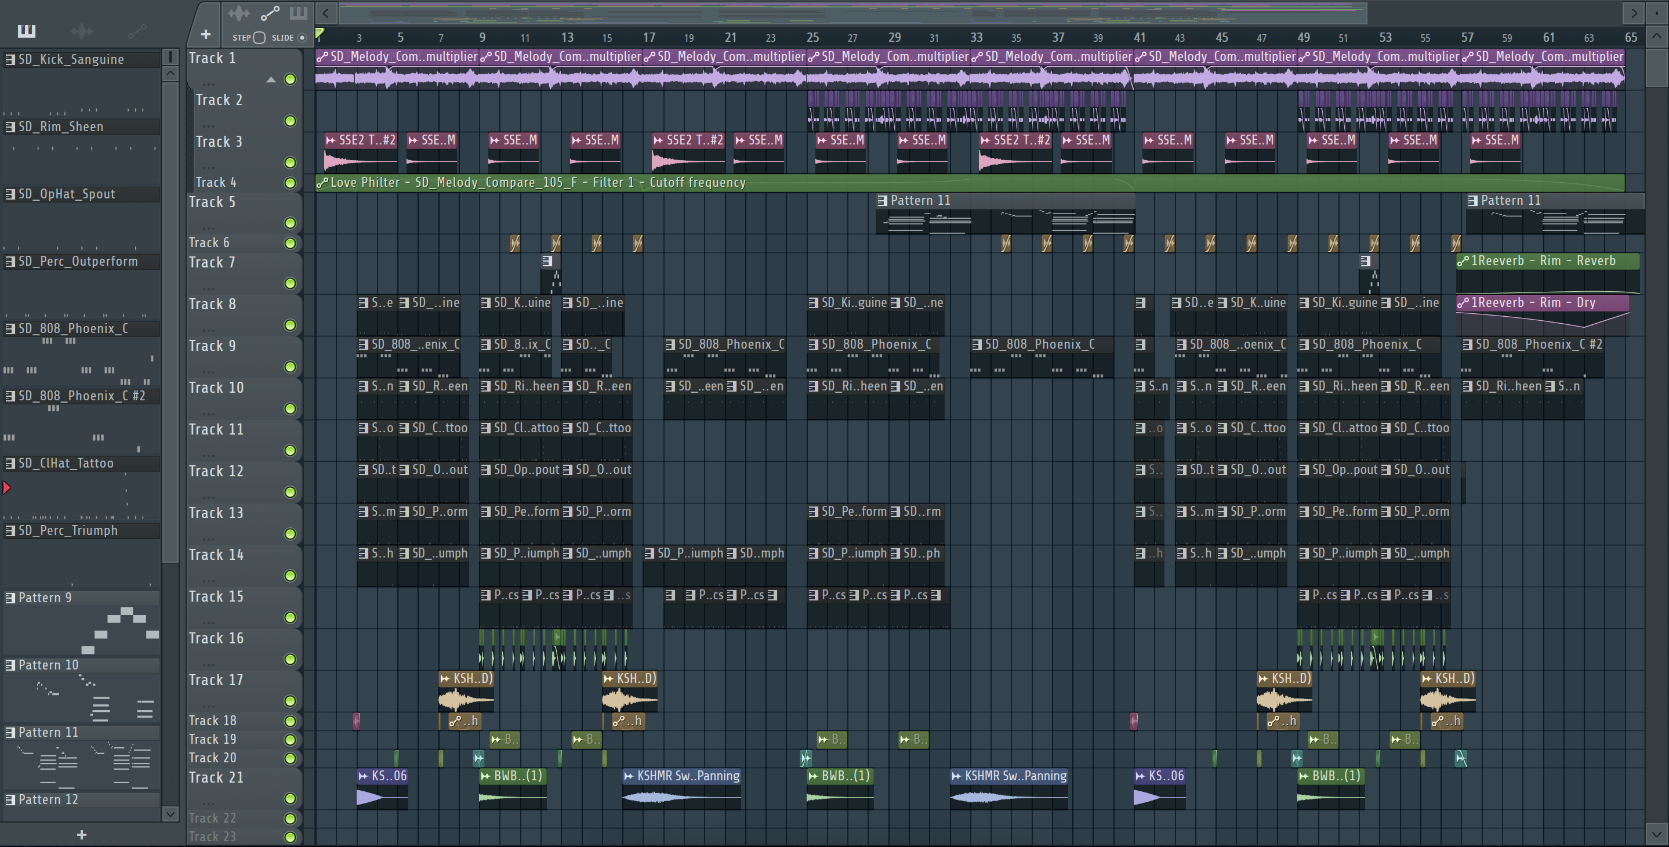The image size is (1669, 847).
Task: Focus audio clips in playlist header
Action: pos(238,13)
